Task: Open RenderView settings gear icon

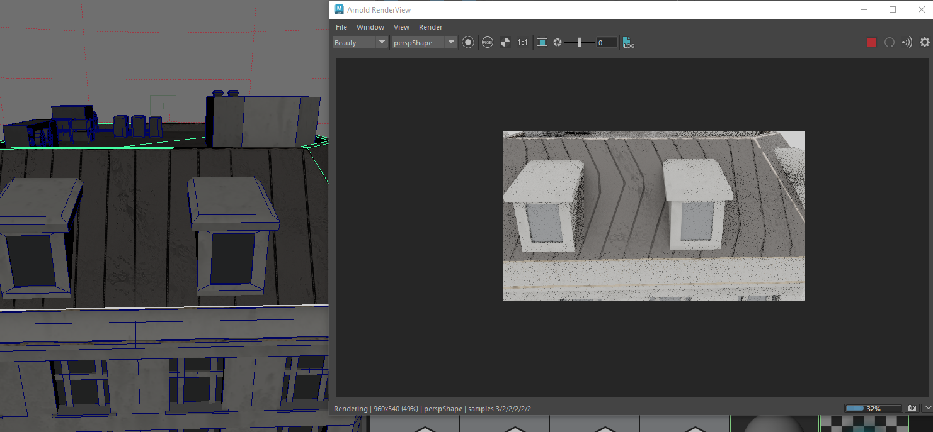Action: 925,42
